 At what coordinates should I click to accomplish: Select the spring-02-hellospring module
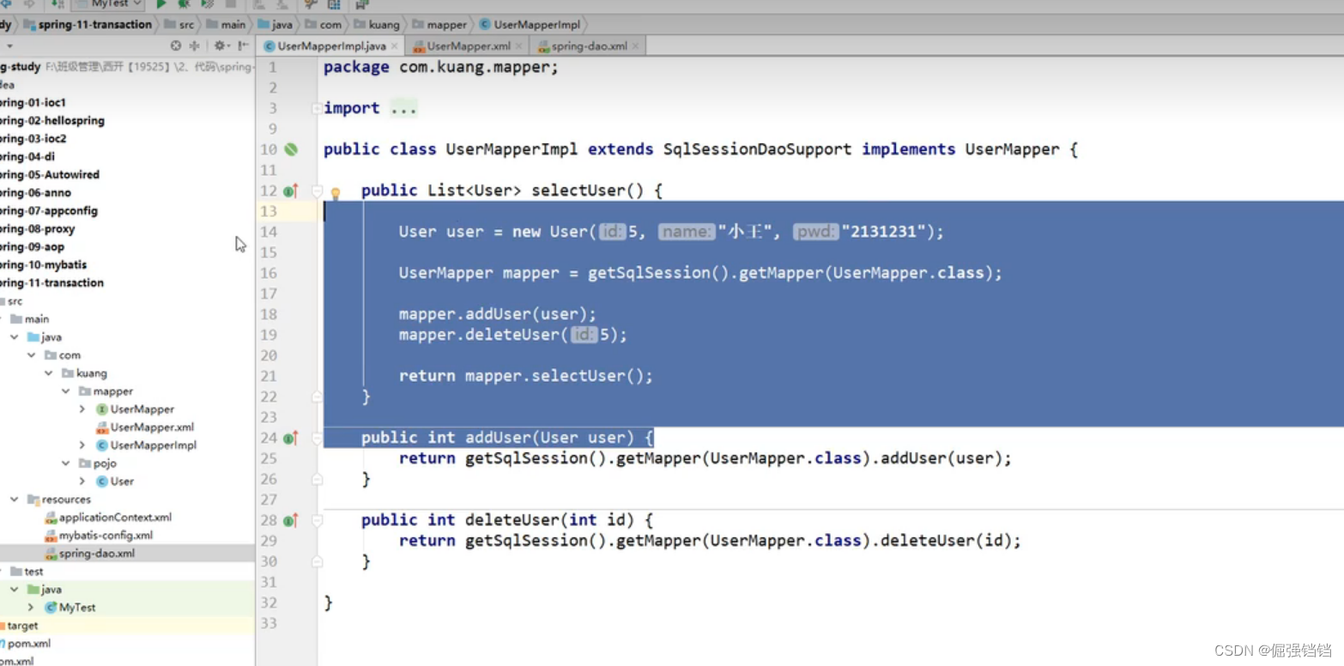pyautogui.click(x=52, y=121)
